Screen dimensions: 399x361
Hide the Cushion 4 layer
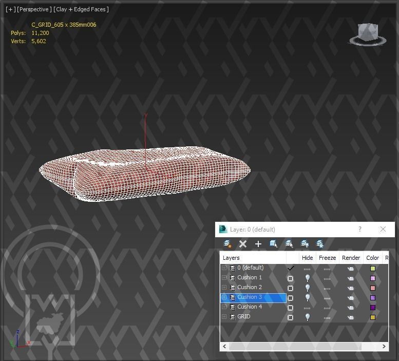point(307,308)
